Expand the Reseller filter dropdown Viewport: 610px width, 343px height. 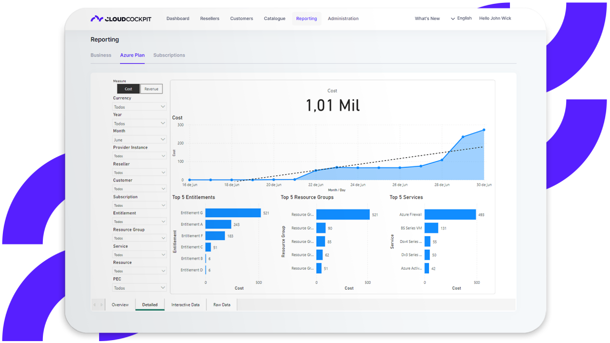click(140, 172)
